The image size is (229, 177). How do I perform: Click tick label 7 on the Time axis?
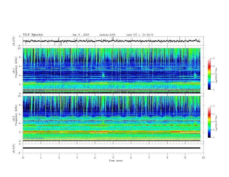point(149,158)
